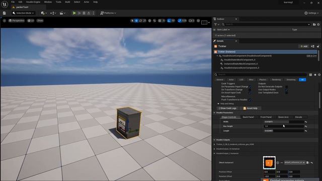Open the viewport options hamburger menu
Image resolution: width=322 pixels, height=181 pixels.
click(x=5, y=21)
